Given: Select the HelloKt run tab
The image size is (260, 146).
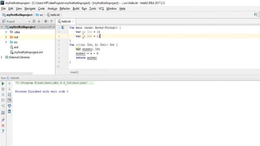Looking at the screenshot, I should 13,78.
